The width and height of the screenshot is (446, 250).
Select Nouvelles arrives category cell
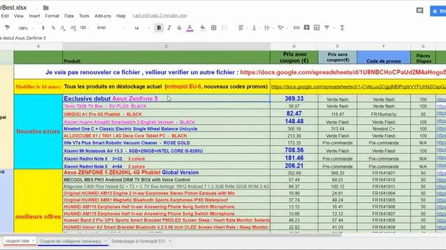click(x=38, y=132)
